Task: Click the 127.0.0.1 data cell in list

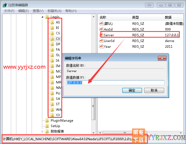Action: 172,35
